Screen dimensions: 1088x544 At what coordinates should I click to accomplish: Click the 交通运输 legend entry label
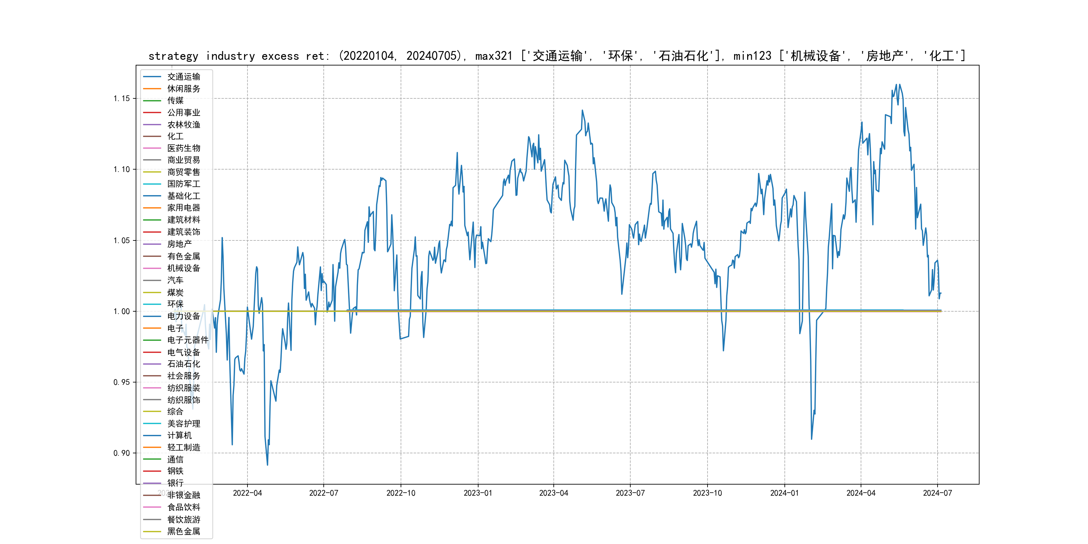(183, 77)
